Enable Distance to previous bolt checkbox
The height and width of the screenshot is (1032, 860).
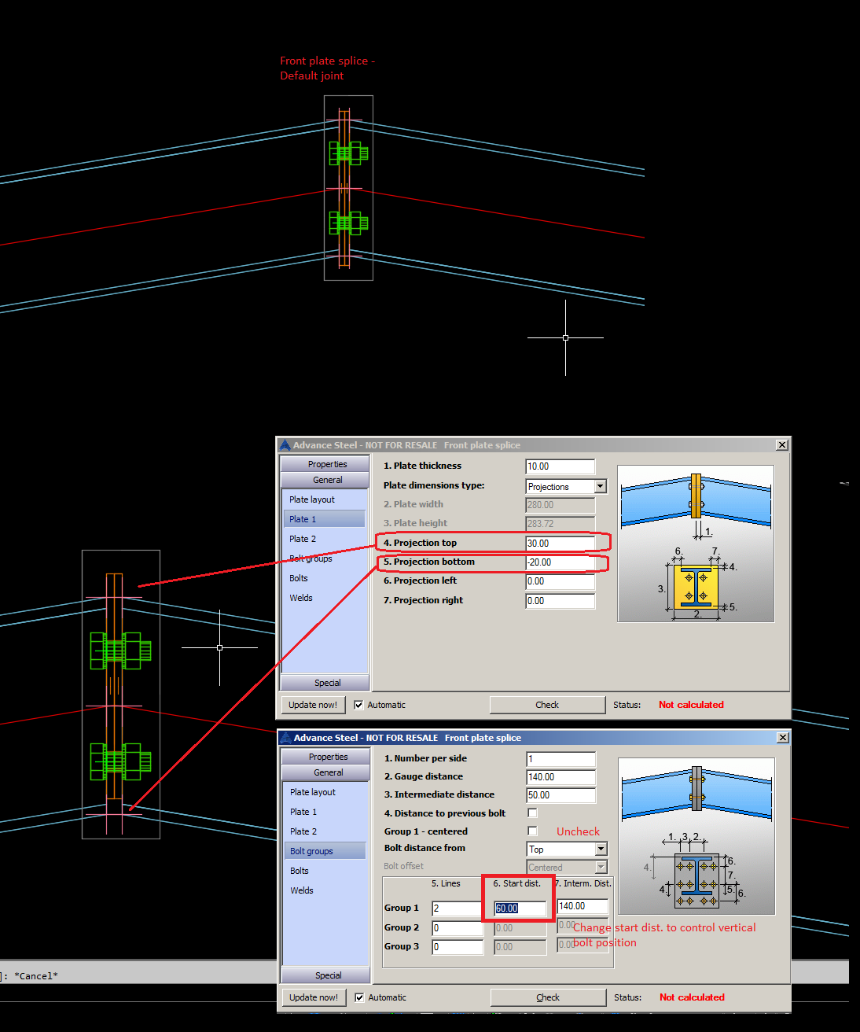(532, 813)
